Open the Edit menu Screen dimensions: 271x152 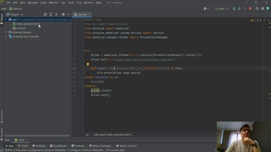(x=15, y=3)
